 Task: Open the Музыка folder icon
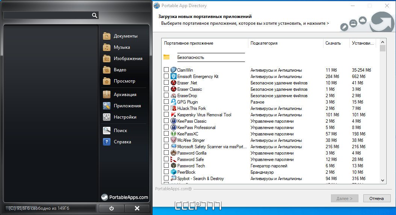(x=107, y=47)
